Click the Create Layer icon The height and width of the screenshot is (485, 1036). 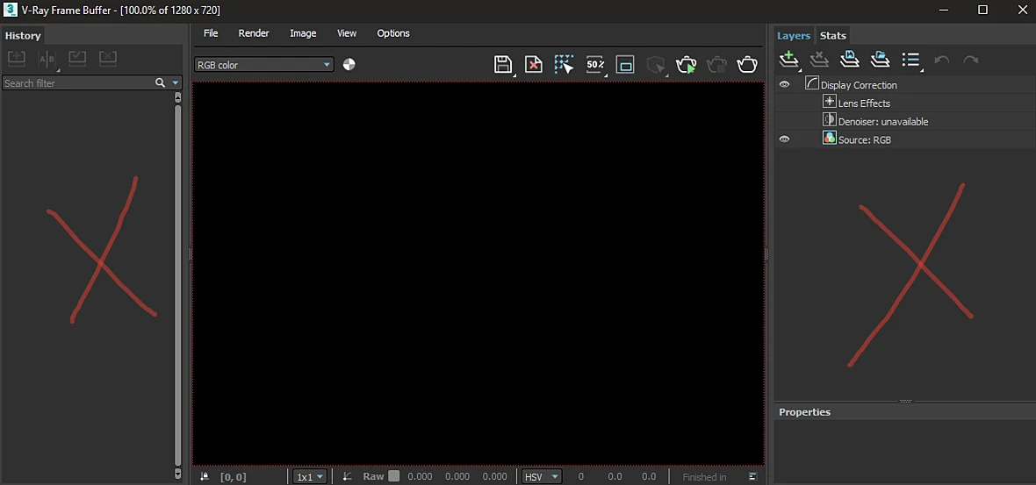pos(789,60)
